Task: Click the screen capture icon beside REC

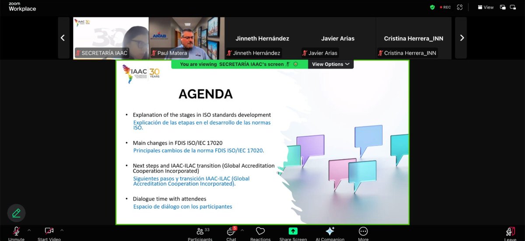Action: [459, 7]
